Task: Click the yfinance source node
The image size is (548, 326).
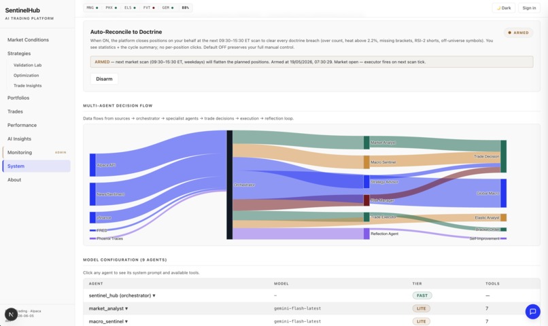Action: [92, 217]
